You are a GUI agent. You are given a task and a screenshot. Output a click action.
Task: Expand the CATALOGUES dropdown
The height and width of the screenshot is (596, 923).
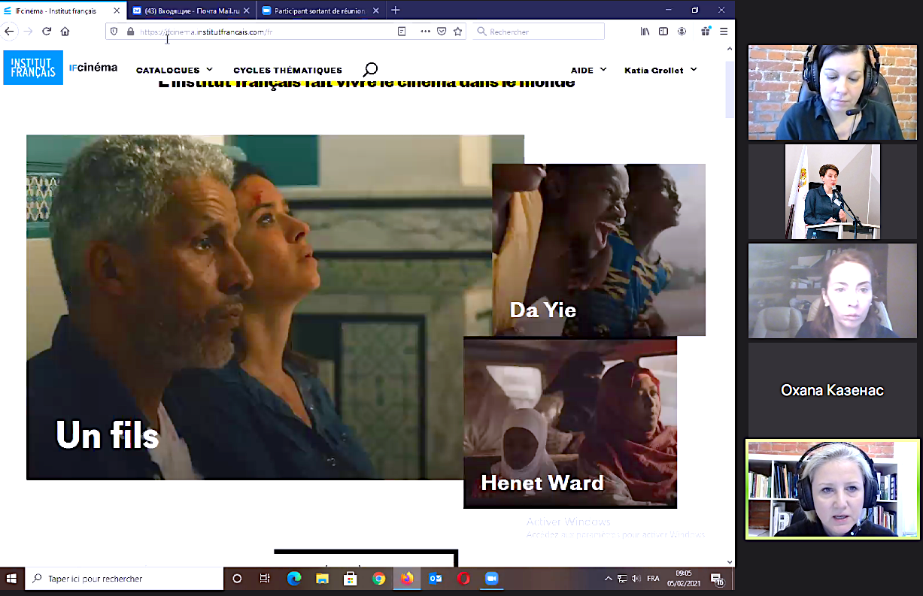pos(175,70)
